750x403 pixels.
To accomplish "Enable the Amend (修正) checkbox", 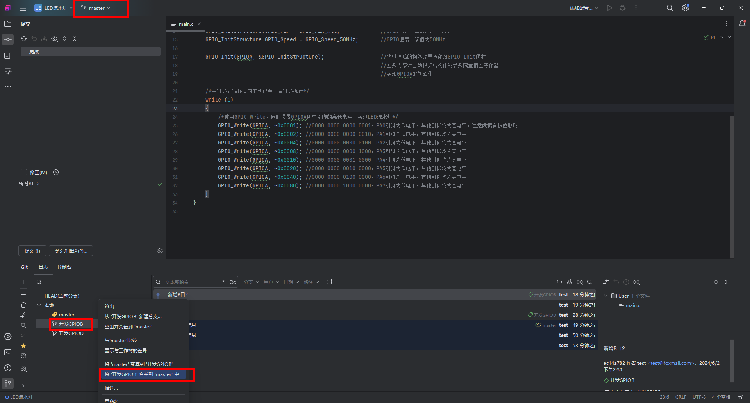I will (x=24, y=172).
